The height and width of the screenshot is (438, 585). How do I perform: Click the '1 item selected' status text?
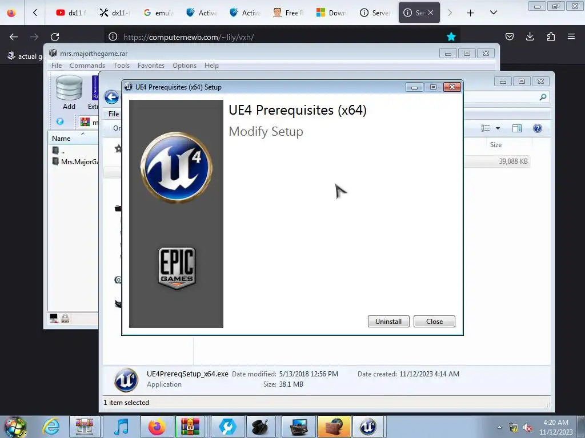[126, 403]
